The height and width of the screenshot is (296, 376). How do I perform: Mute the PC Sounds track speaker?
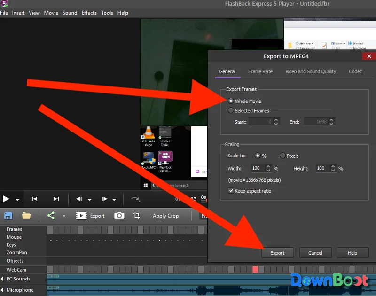tap(3, 279)
